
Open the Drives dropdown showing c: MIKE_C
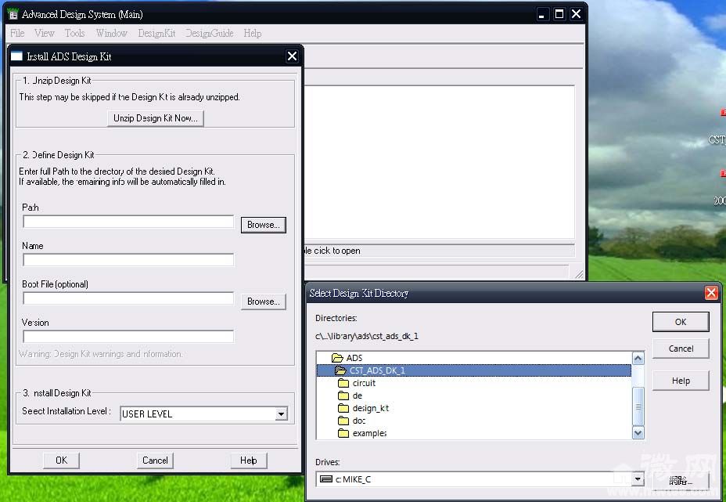[638, 479]
